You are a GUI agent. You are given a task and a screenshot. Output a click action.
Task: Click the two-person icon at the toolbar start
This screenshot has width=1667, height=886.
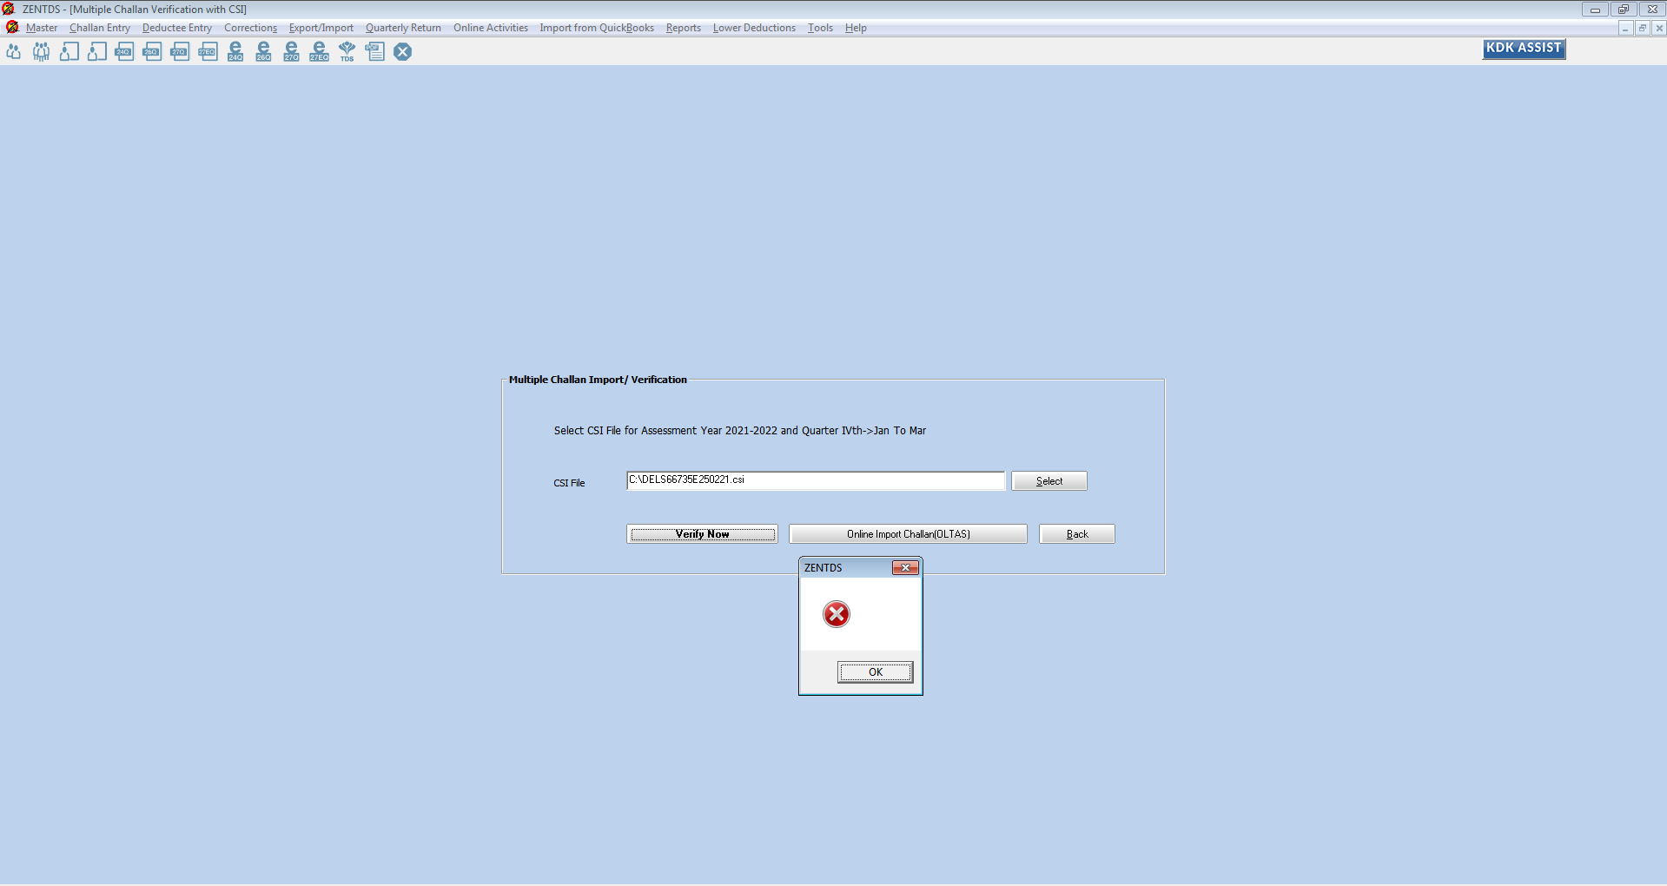point(14,52)
